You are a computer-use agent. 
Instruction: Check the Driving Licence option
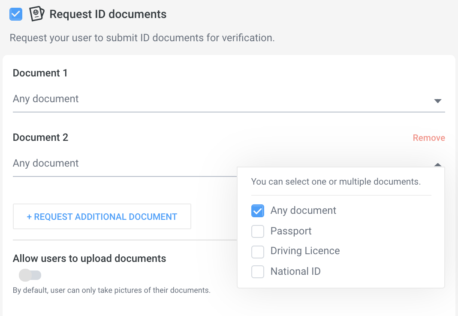[x=258, y=252]
